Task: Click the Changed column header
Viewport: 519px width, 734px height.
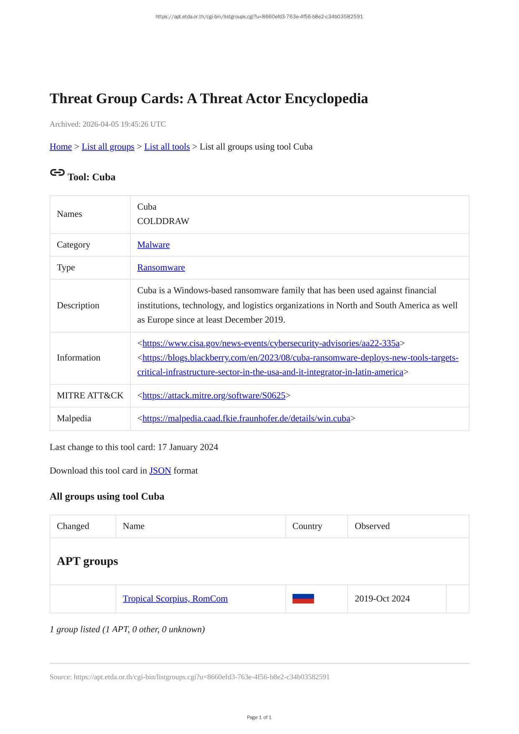Action: click(x=73, y=526)
